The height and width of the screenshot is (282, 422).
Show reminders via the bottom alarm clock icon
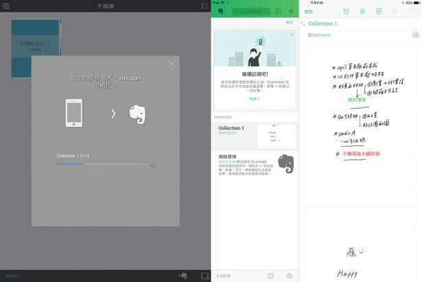(270, 276)
